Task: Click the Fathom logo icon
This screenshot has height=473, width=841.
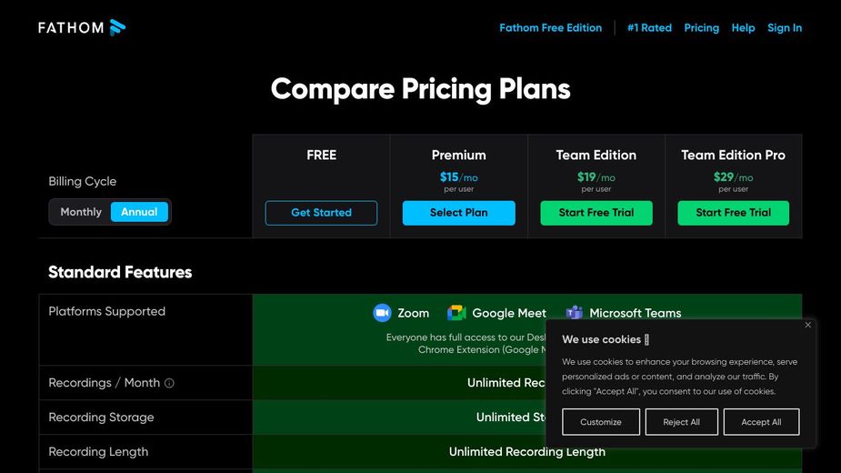Action: [x=117, y=27]
